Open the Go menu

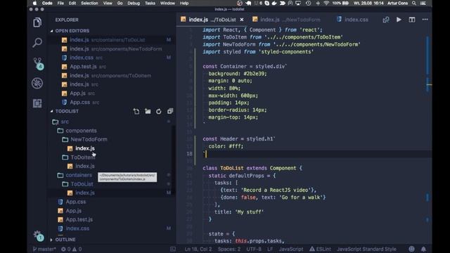[x=120, y=3]
